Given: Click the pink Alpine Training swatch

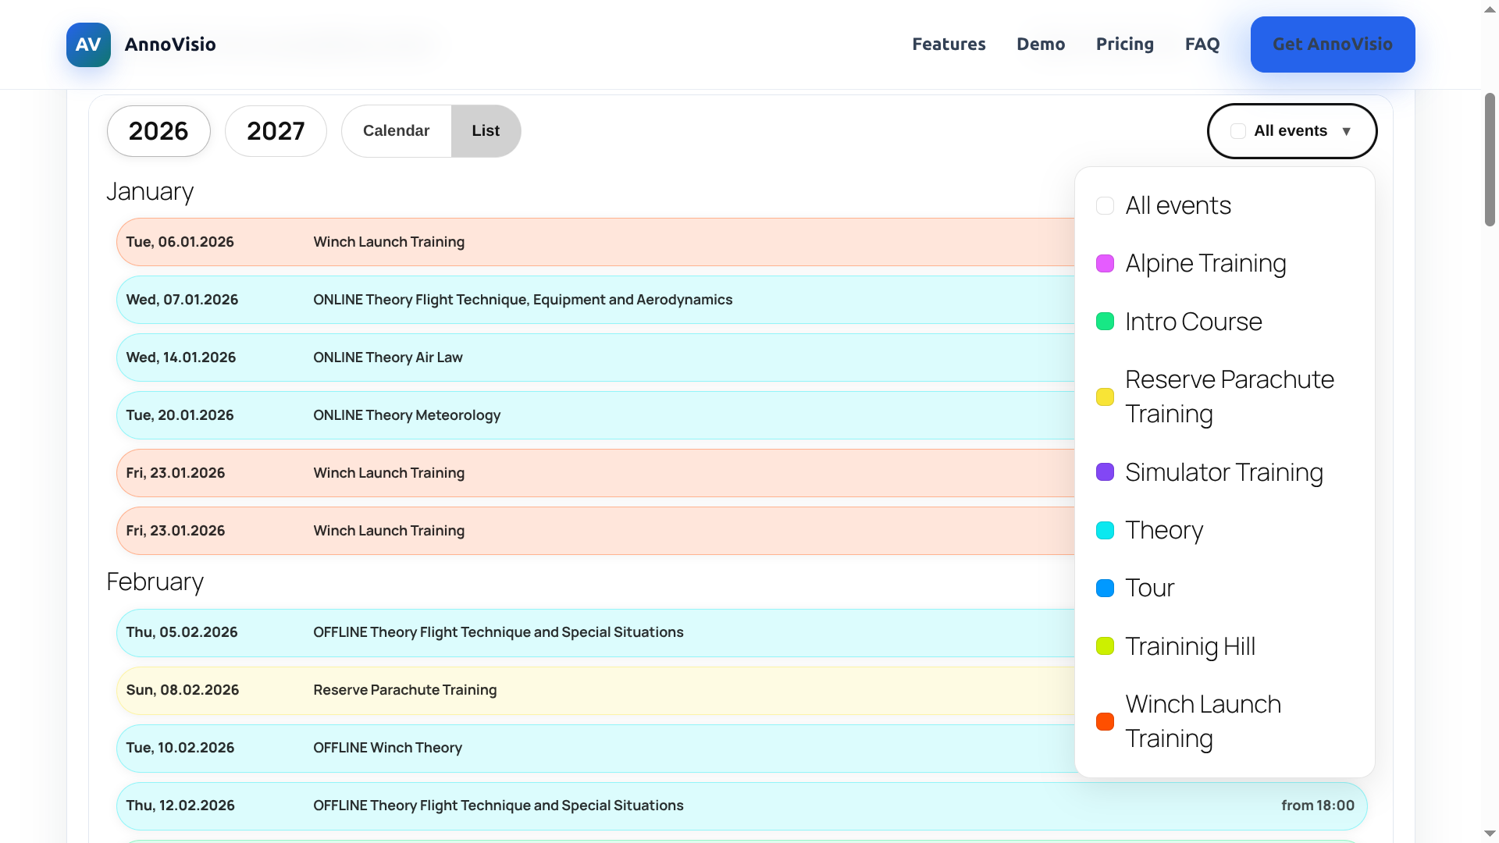Looking at the screenshot, I should point(1105,264).
